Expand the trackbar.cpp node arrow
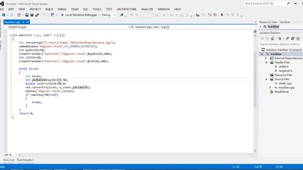The width and height of the screenshot is (303, 170). tap(270, 87)
